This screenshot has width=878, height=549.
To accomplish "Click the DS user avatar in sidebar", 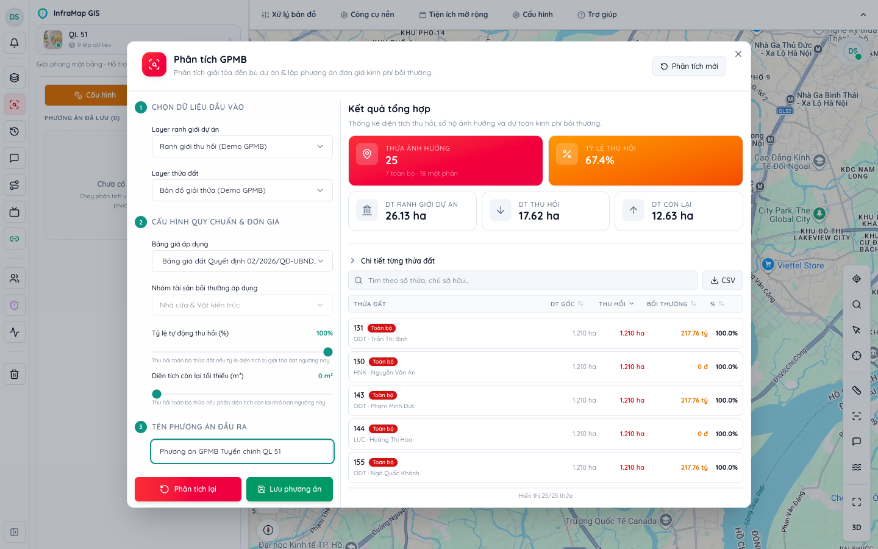I will point(15,17).
